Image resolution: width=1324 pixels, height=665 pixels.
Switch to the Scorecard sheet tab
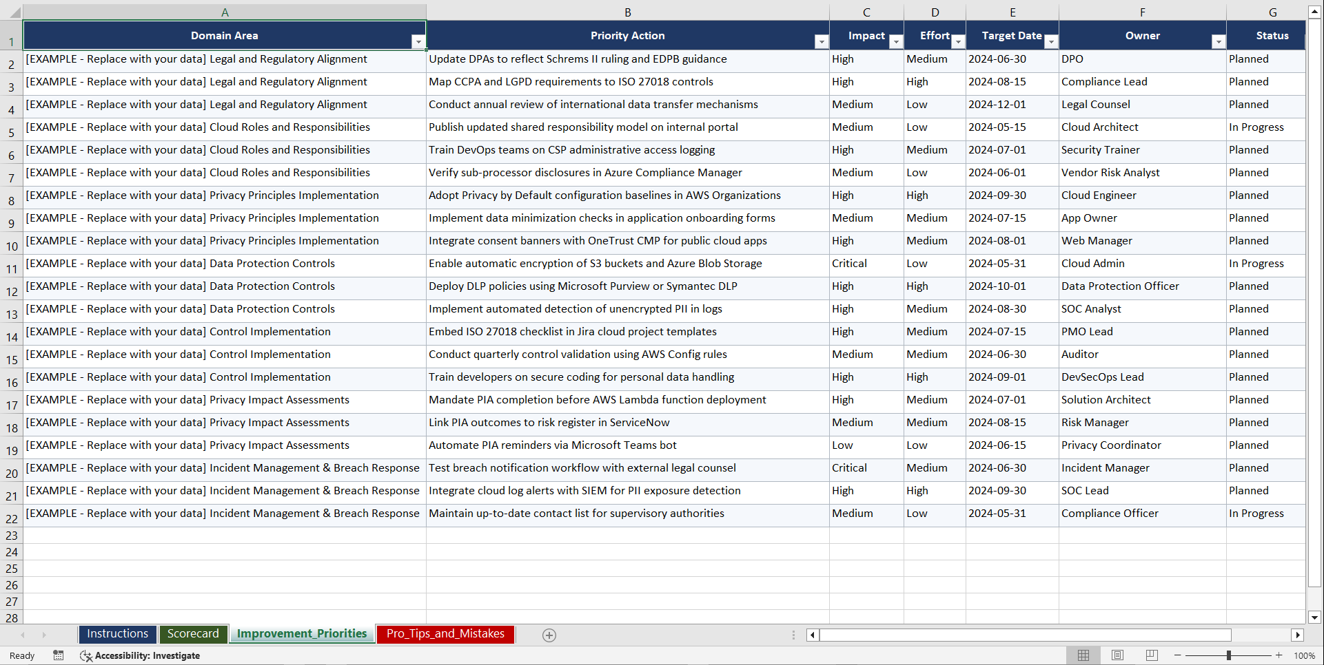[x=194, y=634]
